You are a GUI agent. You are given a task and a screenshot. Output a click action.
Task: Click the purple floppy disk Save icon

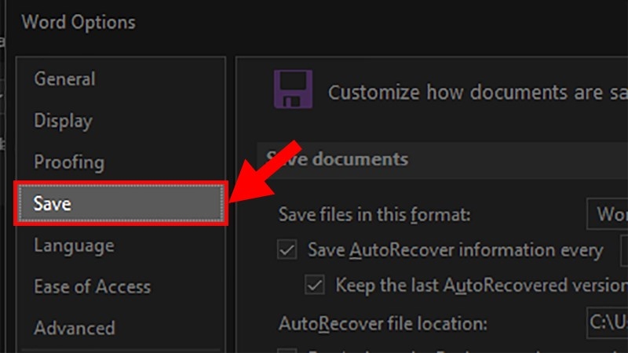tap(292, 89)
